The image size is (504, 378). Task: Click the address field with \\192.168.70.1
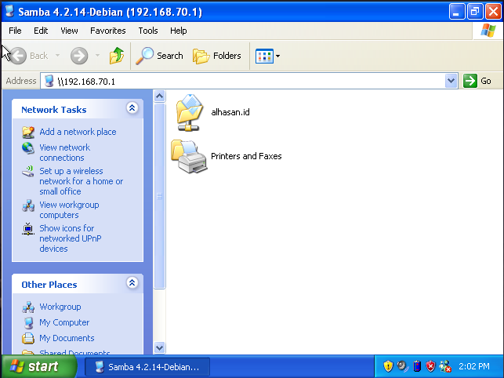(x=249, y=81)
